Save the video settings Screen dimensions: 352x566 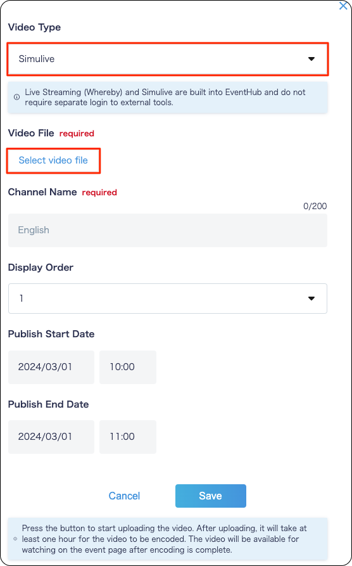(211, 496)
